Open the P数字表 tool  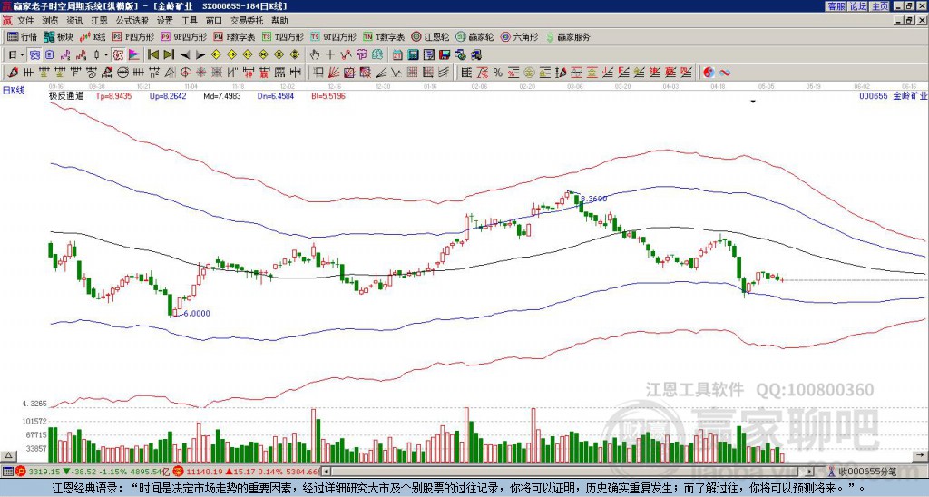[x=234, y=36]
